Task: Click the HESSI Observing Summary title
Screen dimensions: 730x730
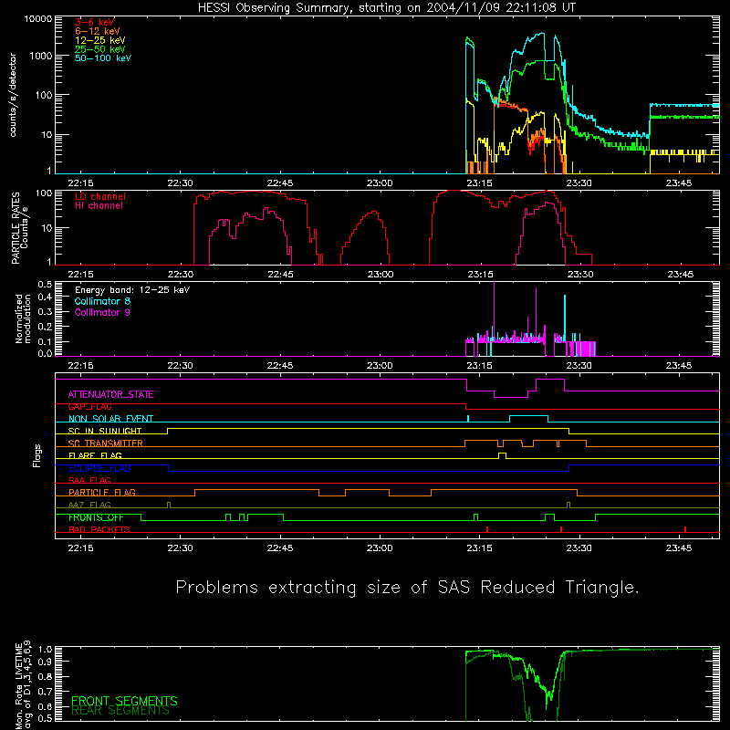Action: (x=386, y=8)
